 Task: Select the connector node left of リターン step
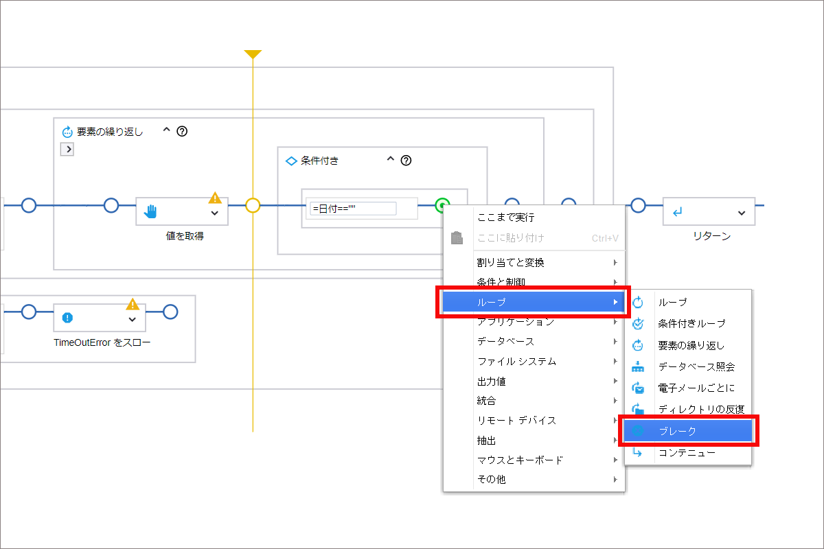tap(639, 205)
